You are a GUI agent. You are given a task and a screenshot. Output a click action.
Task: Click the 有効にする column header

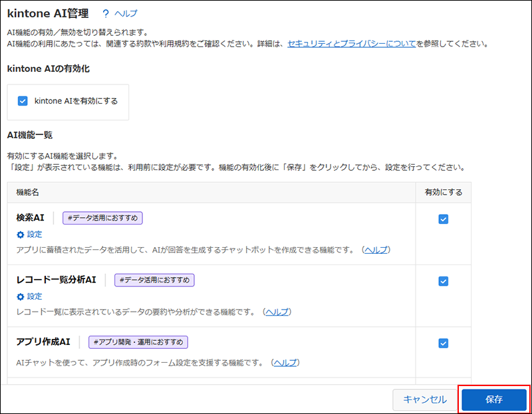444,192
